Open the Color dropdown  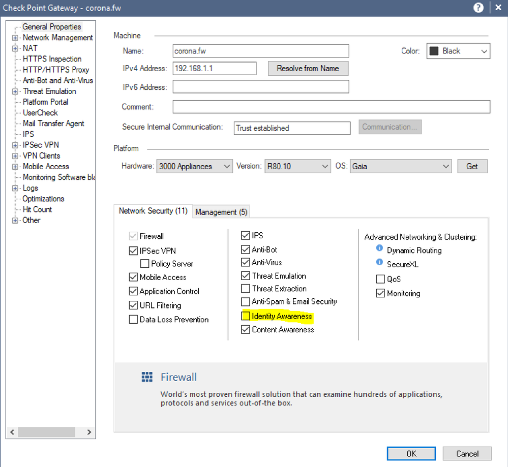(458, 51)
